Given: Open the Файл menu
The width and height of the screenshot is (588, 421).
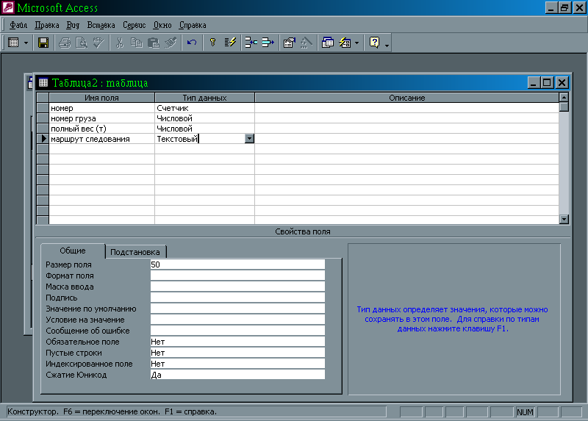Looking at the screenshot, I should coord(18,24).
